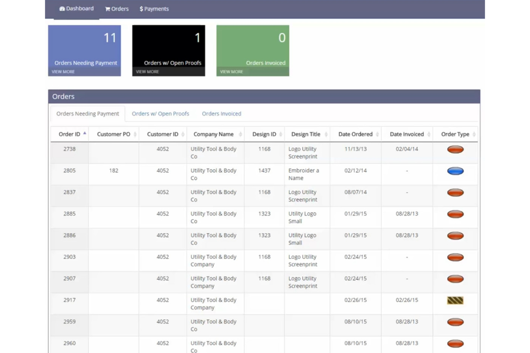Click red order type icon for order 2959
The image size is (530, 353).
coord(456,322)
